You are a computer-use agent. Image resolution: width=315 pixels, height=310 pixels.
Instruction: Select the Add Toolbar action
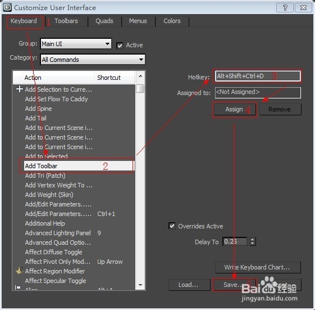pos(79,166)
